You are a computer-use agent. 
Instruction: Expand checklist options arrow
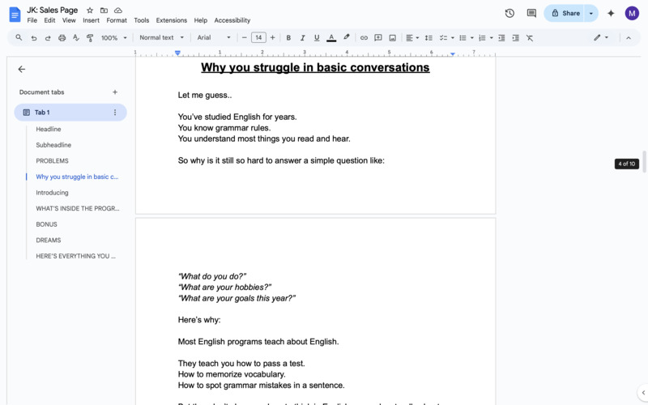[453, 38]
